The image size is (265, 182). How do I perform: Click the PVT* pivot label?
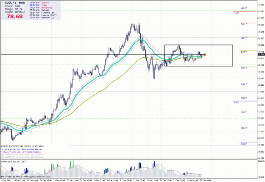pyautogui.click(x=244, y=52)
